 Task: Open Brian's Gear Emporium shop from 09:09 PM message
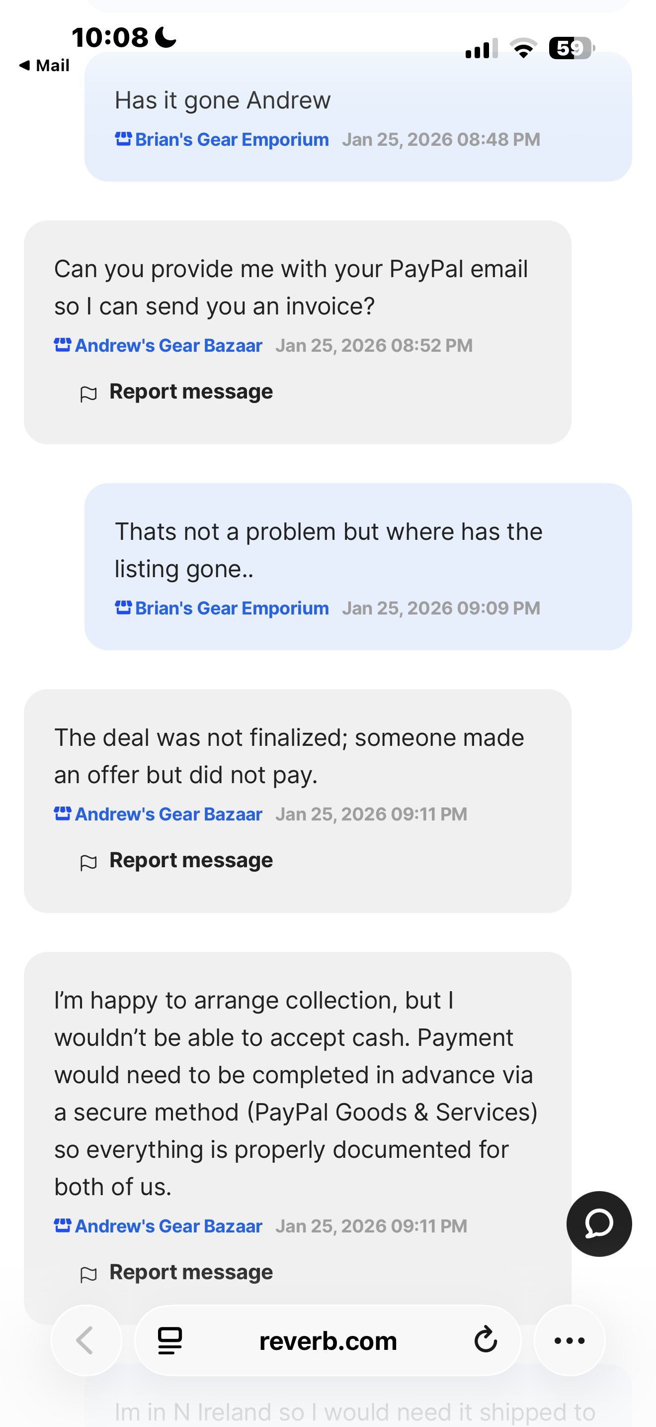(232, 608)
